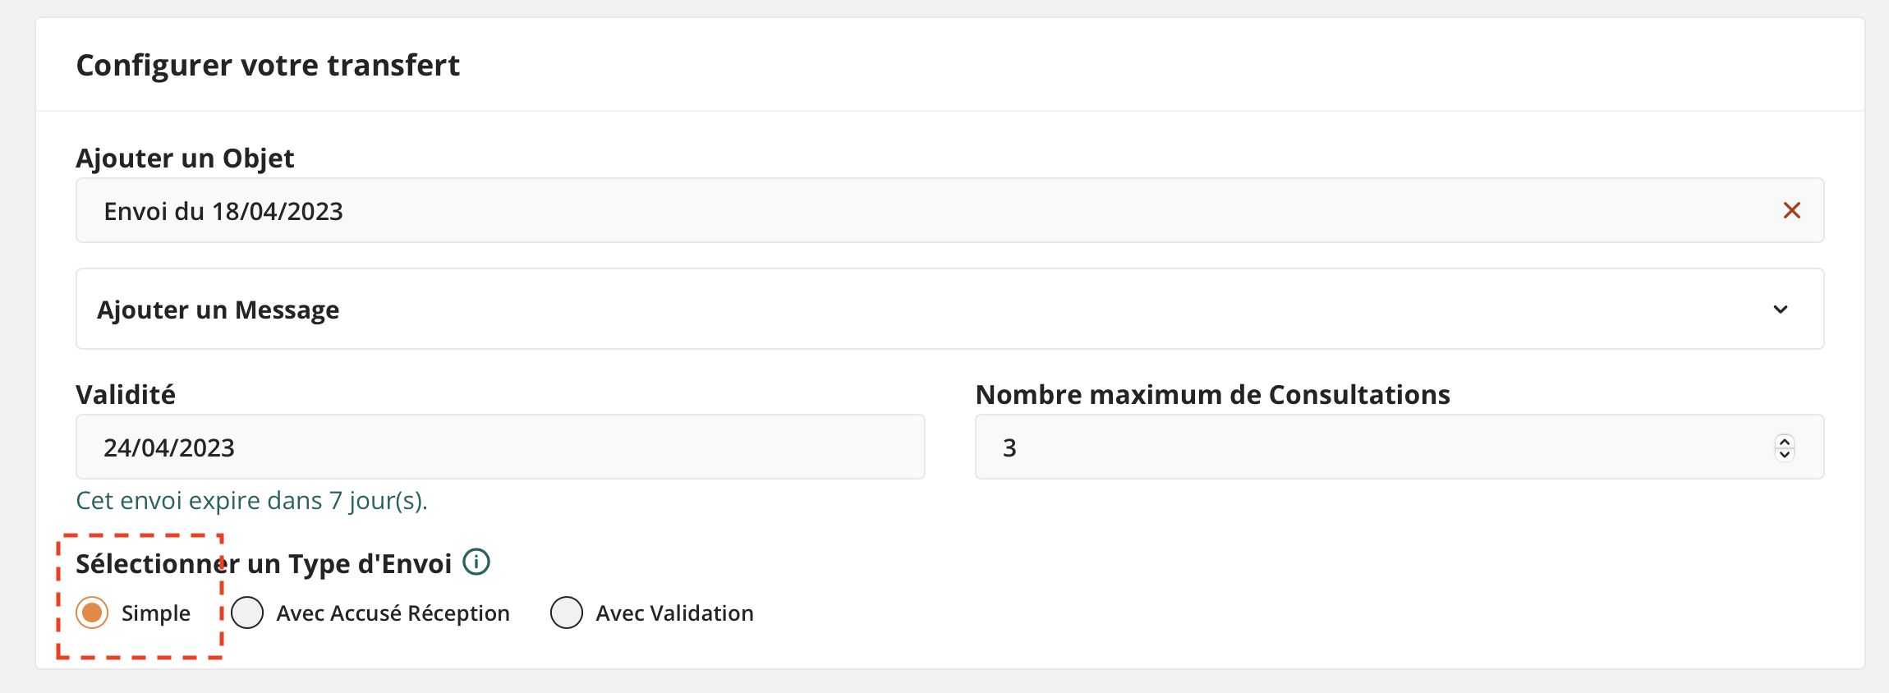Click the Simple option label text
The image size is (1889, 693).
pos(156,613)
